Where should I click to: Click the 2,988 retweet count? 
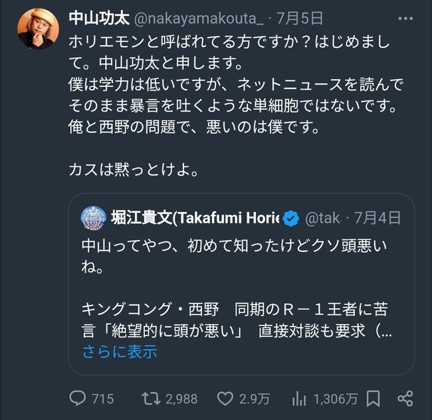click(181, 399)
